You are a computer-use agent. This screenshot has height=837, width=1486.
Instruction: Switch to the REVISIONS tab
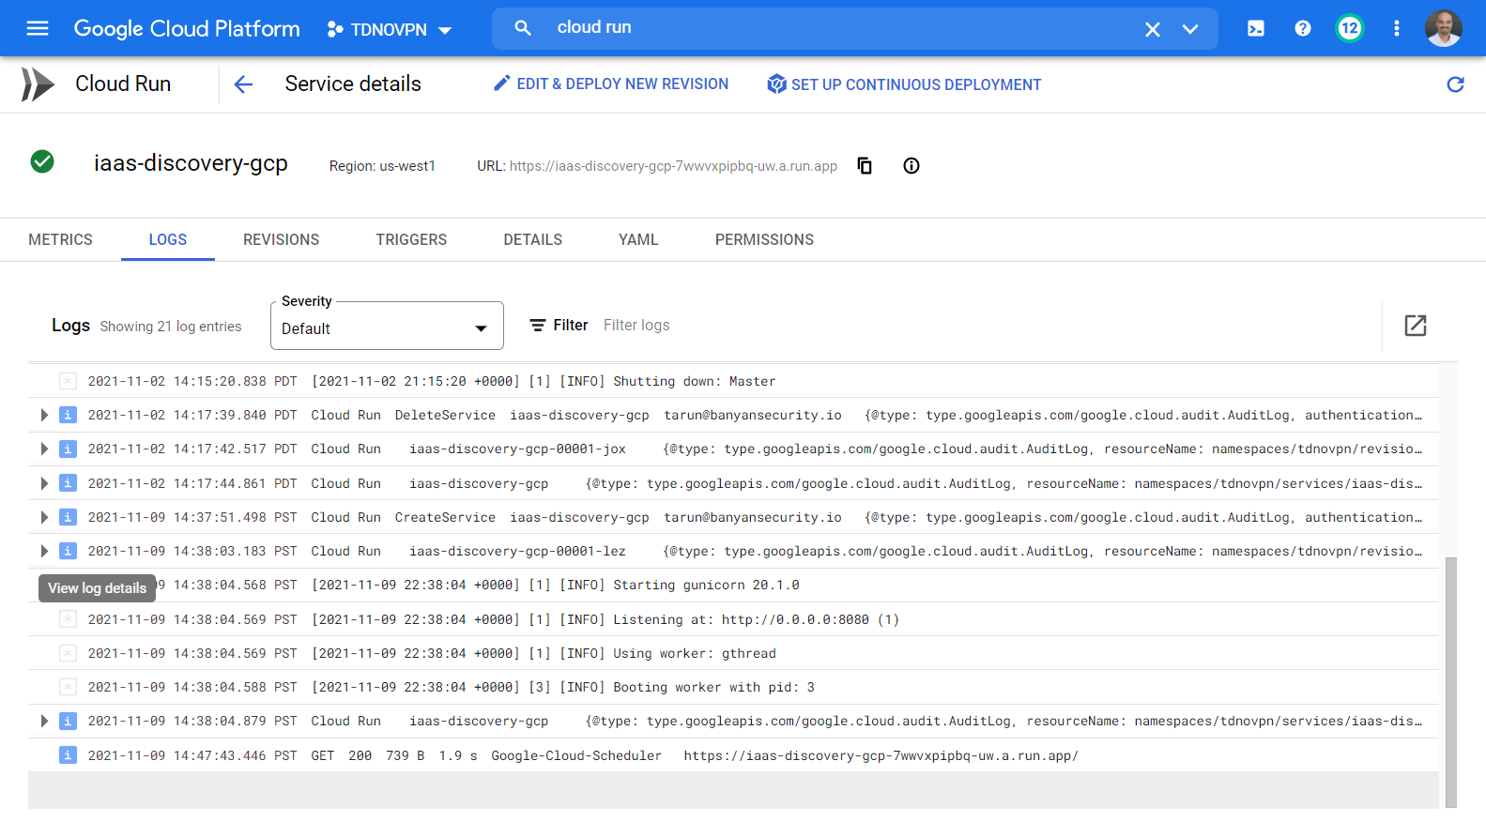pyautogui.click(x=281, y=239)
